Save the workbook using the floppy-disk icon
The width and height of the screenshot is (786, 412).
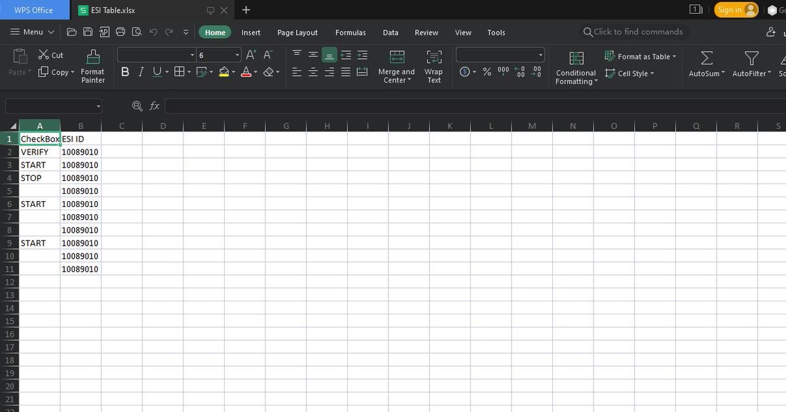tap(88, 32)
